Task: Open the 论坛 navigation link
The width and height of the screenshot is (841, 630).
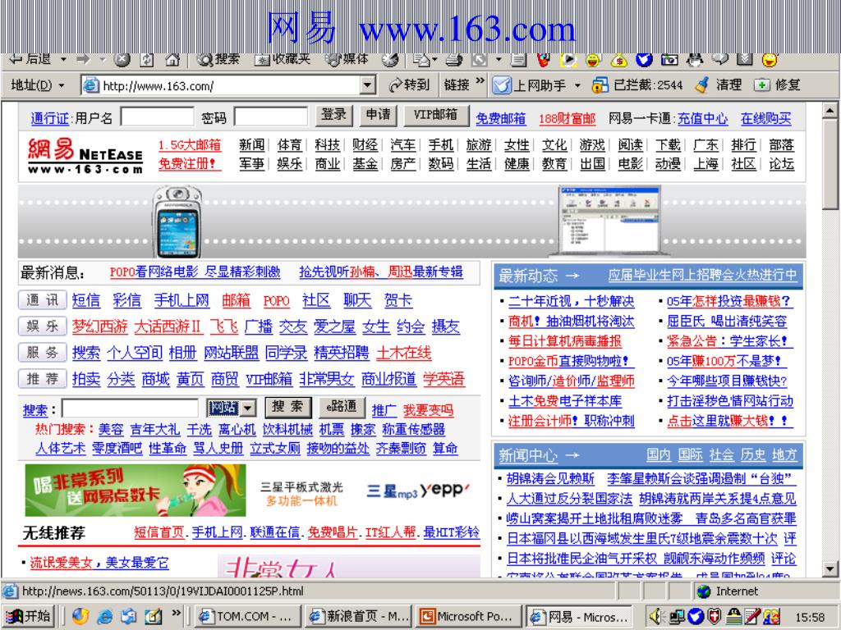Action: click(781, 164)
